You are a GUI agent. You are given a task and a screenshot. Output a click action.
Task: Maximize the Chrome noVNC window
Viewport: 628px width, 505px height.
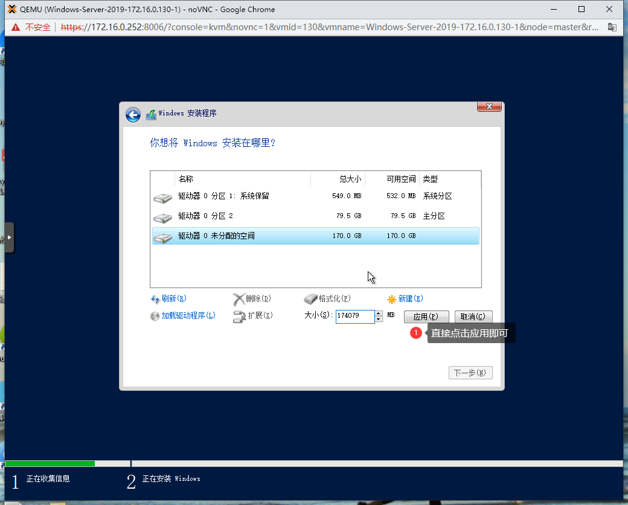click(x=581, y=9)
